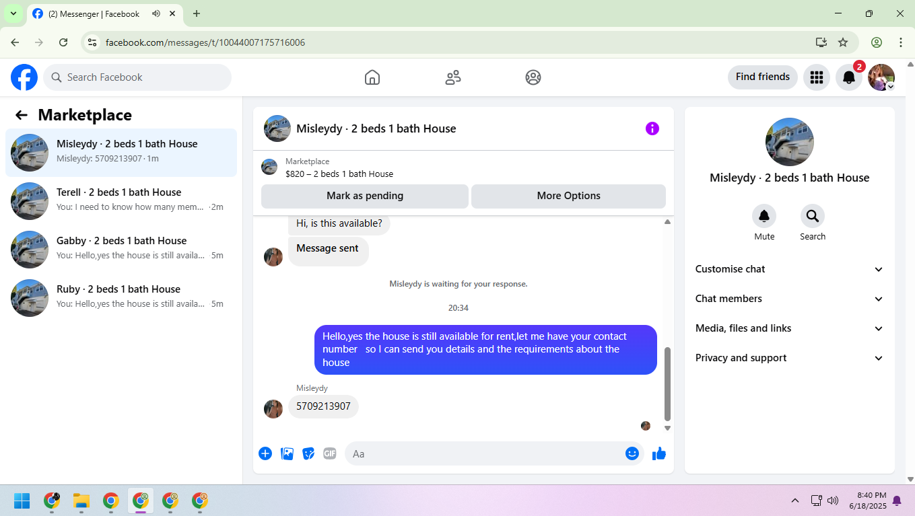Go back in browser history
This screenshot has height=516, width=915.
[x=15, y=42]
